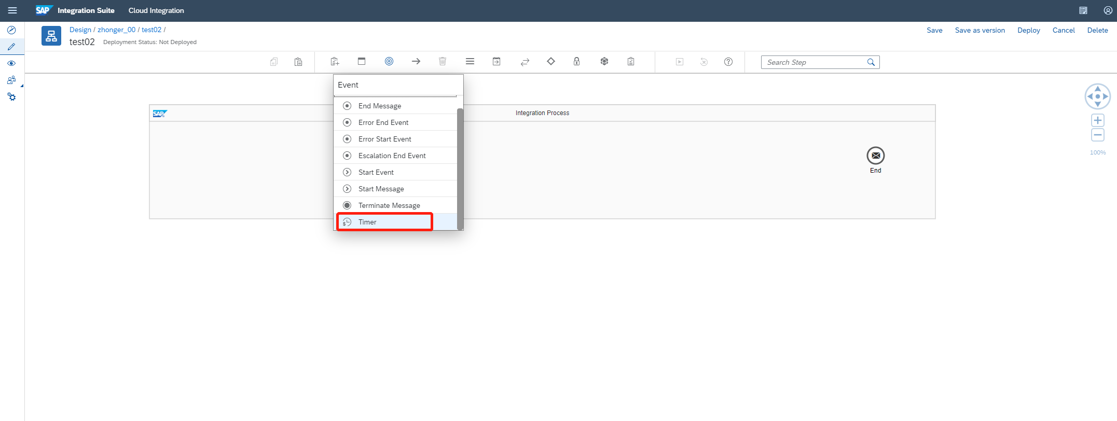Zoom out with the minus button

(x=1098, y=135)
